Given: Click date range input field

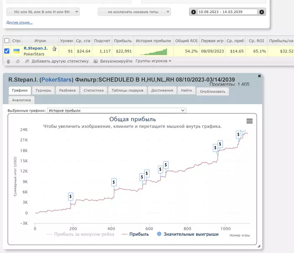Looking at the screenshot, I should [x=227, y=12].
